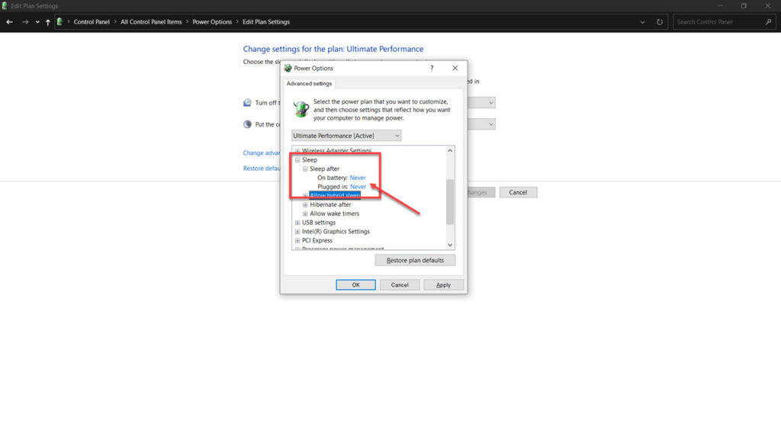Change On battery Never value
The image size is (781, 424).
tap(358, 178)
